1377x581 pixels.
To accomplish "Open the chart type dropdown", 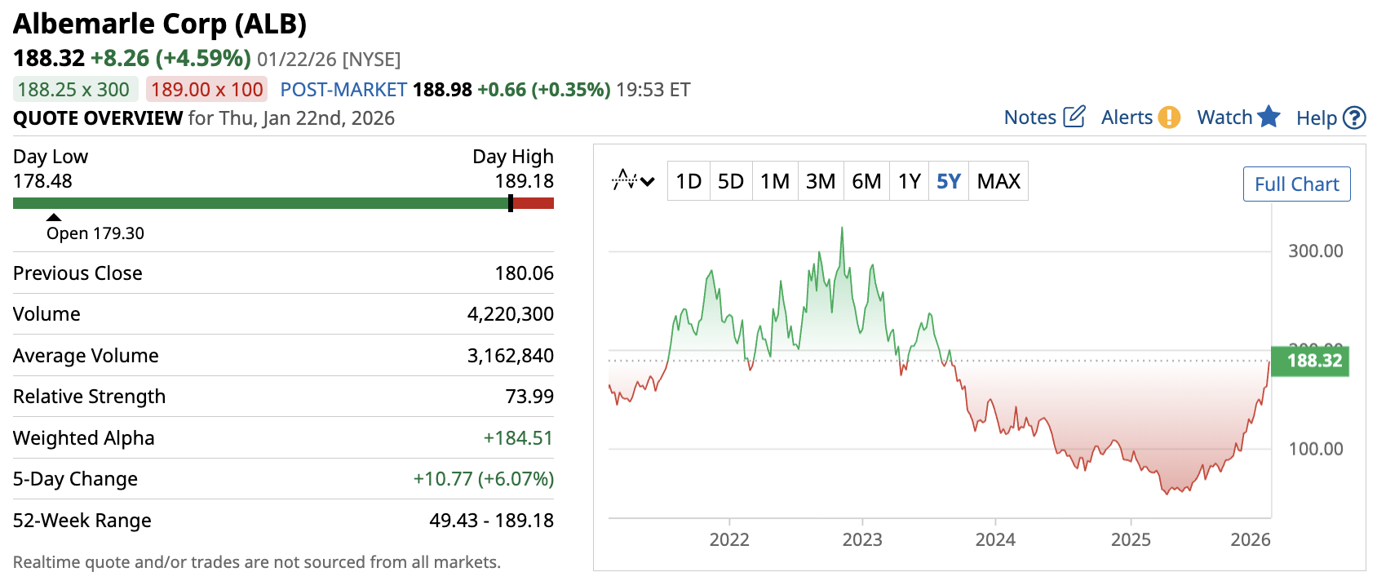I will (x=633, y=180).
